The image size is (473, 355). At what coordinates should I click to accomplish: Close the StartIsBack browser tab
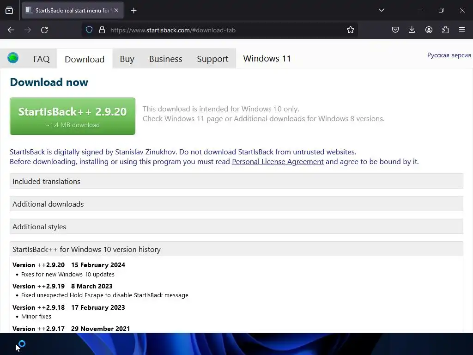coord(116,10)
